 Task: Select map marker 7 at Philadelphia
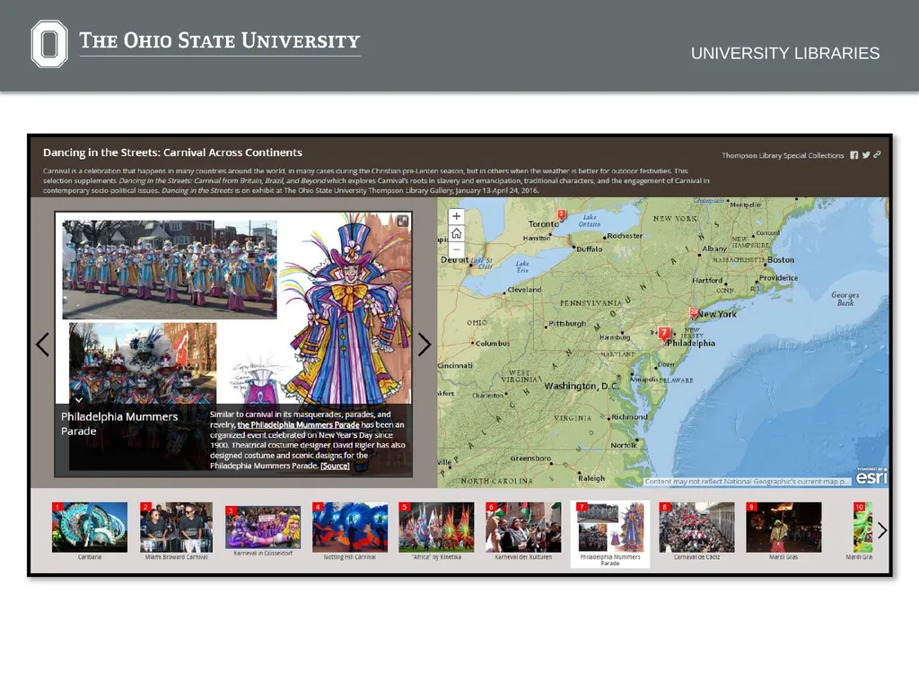coord(663,334)
